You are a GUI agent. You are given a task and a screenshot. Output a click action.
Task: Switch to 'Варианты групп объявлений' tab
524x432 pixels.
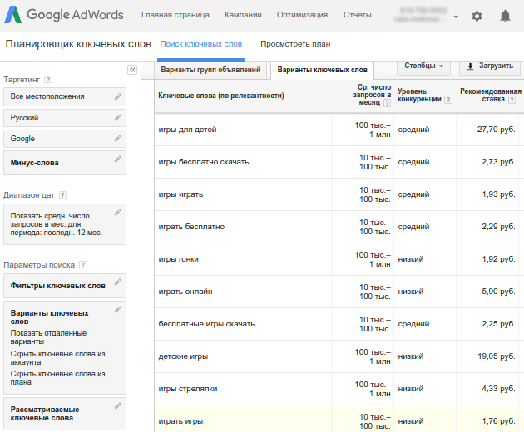tap(210, 70)
